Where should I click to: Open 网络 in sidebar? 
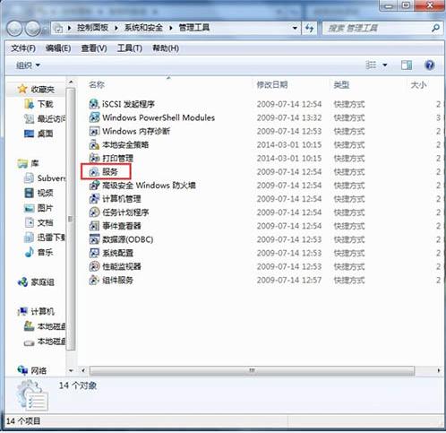(32, 370)
